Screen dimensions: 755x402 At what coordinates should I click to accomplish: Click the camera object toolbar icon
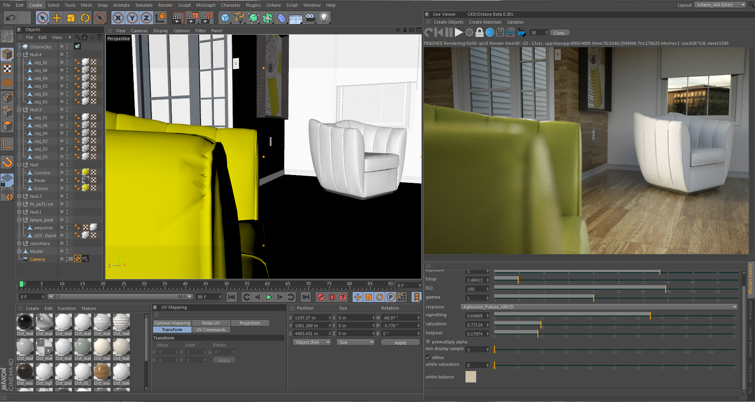(310, 18)
